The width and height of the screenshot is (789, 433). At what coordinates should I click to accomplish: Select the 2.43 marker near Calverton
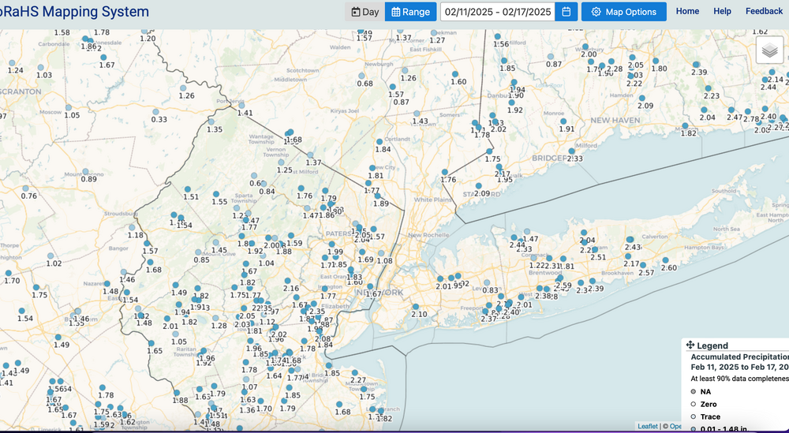tap(630, 240)
